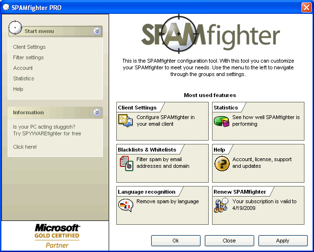The height and width of the screenshot is (252, 314).
Task: Collapse the Start menu panel chevron
Action: (x=97, y=31)
